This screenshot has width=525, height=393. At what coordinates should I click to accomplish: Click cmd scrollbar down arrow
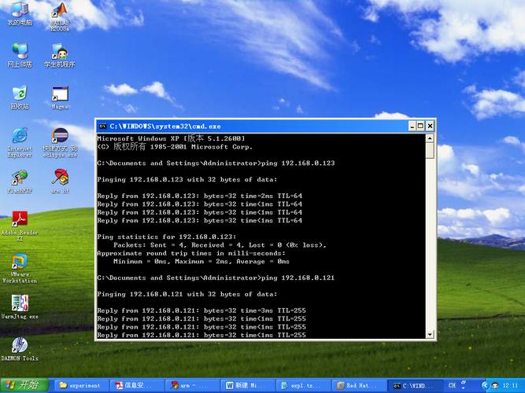430,334
